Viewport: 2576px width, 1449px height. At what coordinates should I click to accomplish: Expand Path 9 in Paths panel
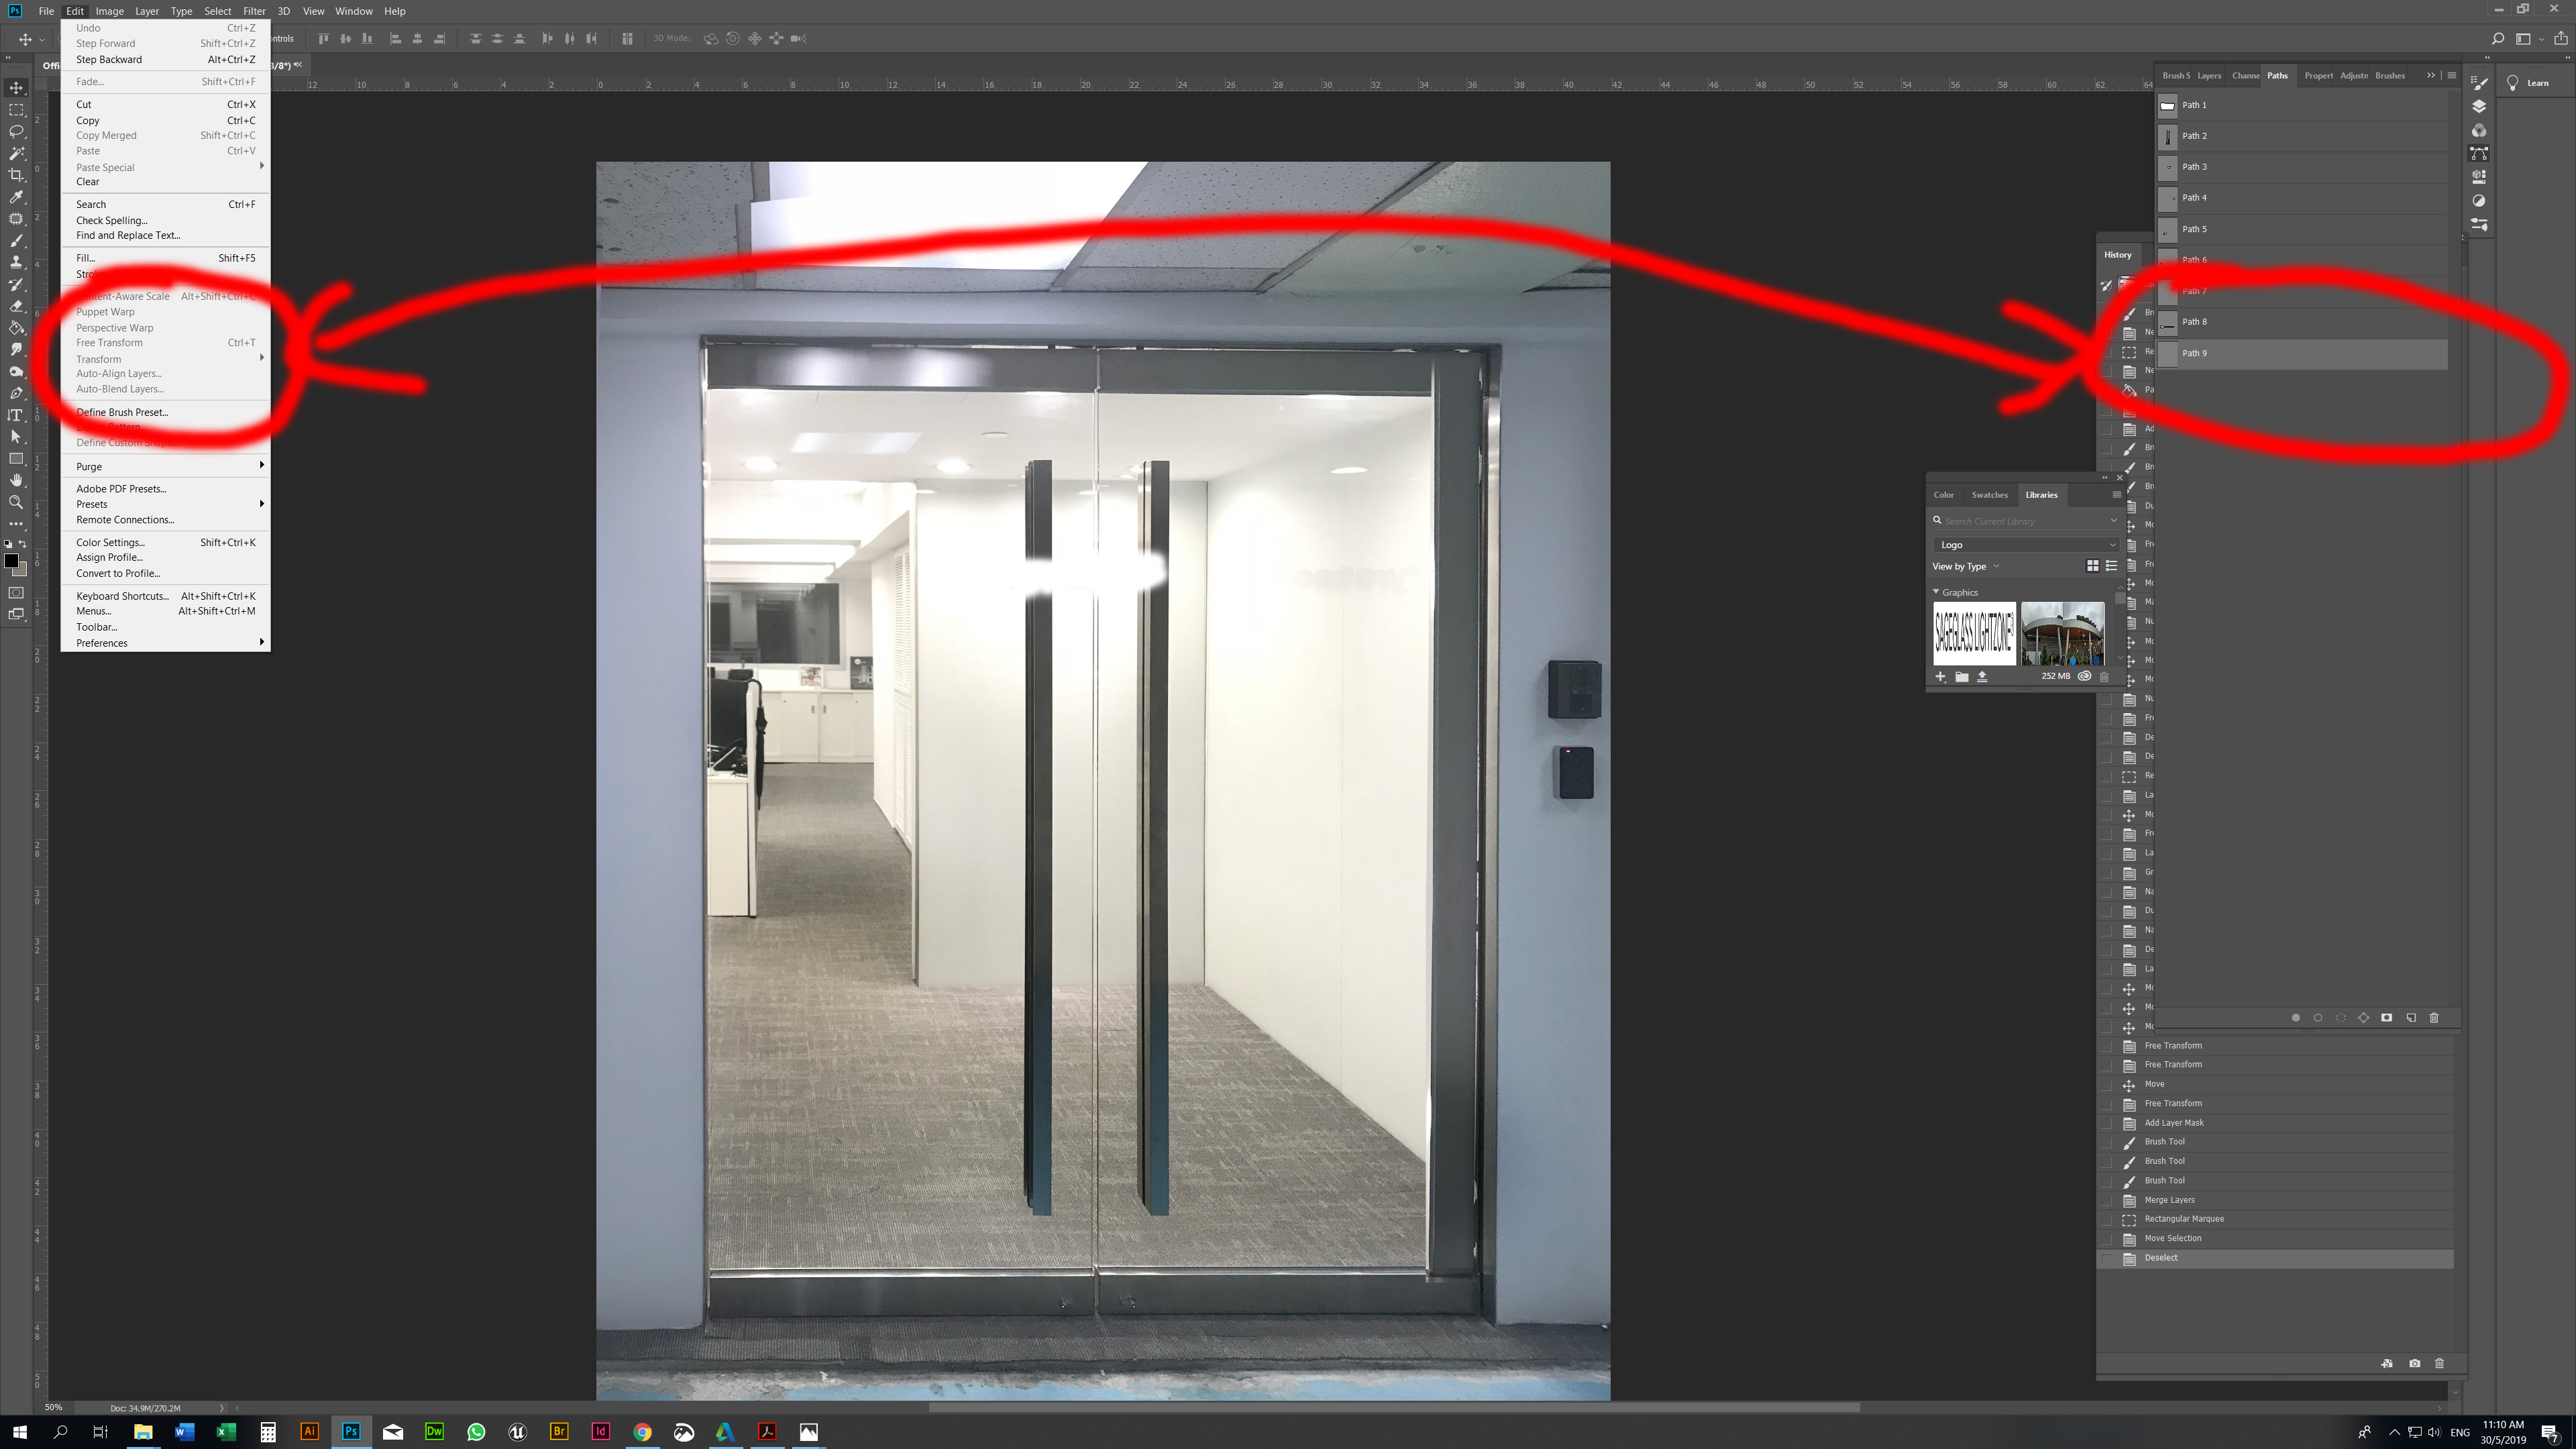tap(2300, 352)
